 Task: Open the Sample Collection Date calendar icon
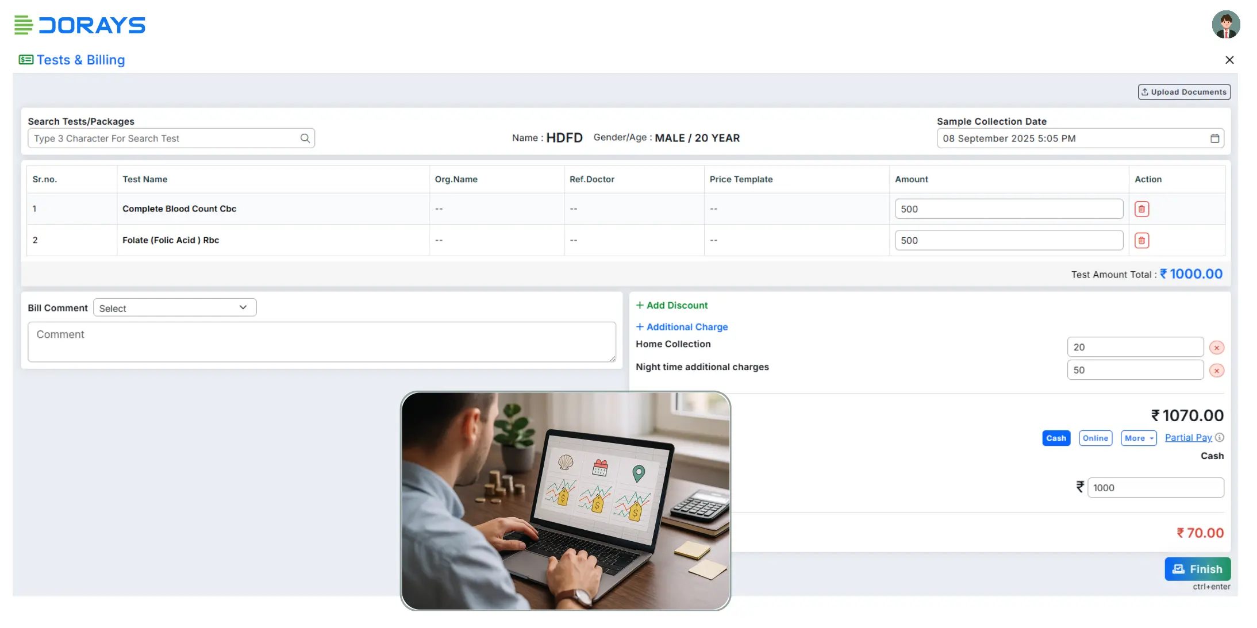coord(1214,138)
